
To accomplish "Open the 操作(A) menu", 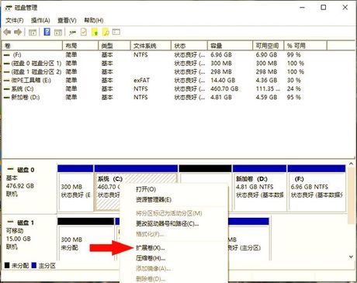I will [40, 20].
